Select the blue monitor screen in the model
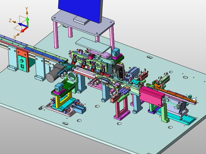Screen dimensions: 206x154 (80, 10)
